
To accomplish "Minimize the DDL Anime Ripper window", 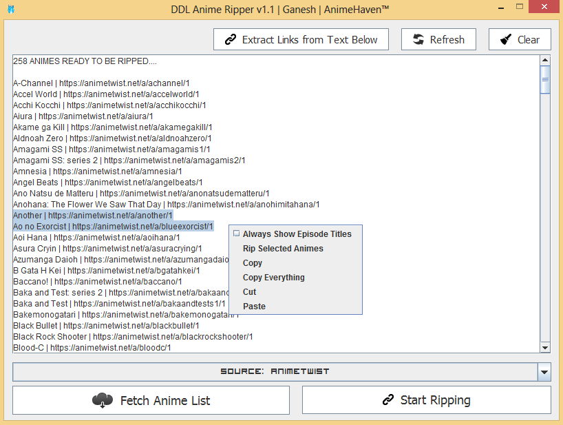I will click(501, 7).
